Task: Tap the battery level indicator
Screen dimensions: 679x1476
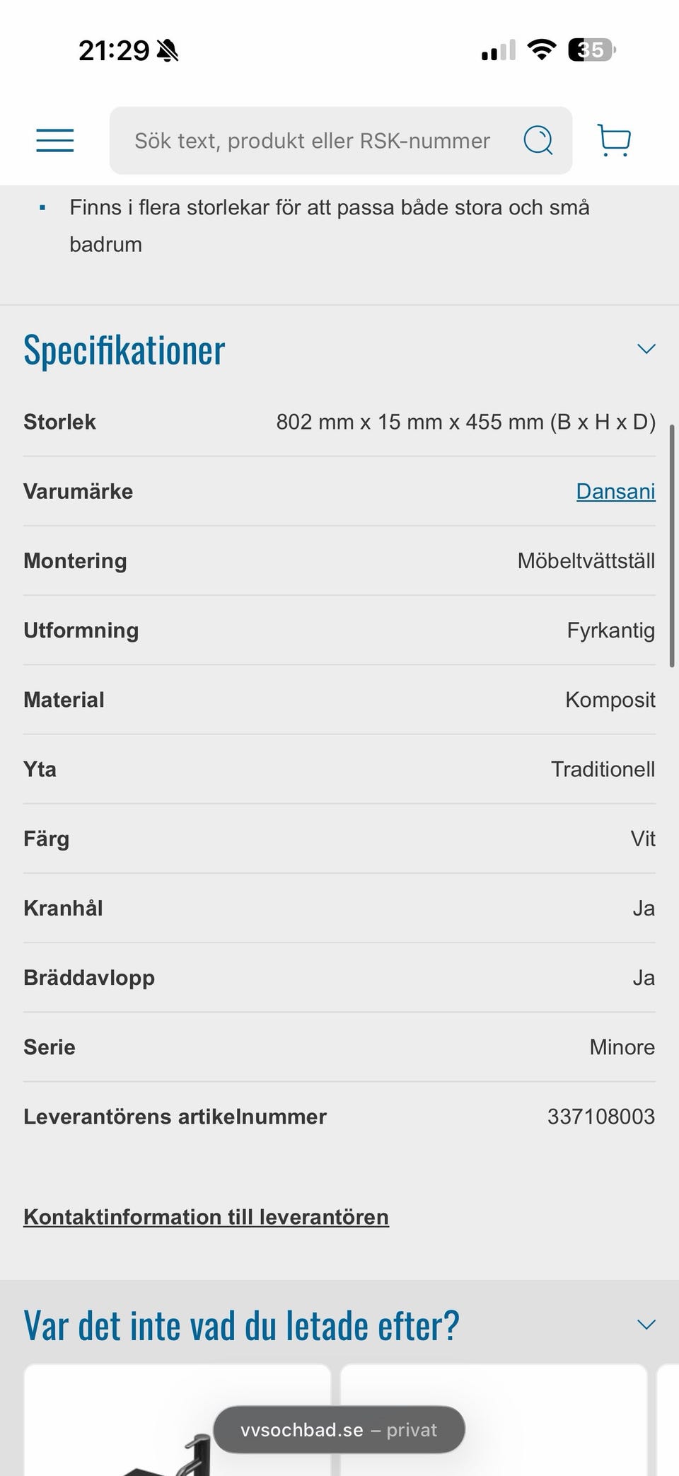Action: (591, 50)
